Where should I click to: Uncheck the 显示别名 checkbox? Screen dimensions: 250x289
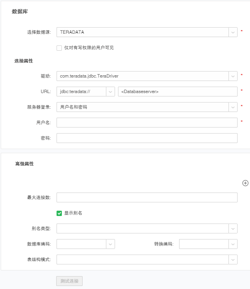pos(59,213)
